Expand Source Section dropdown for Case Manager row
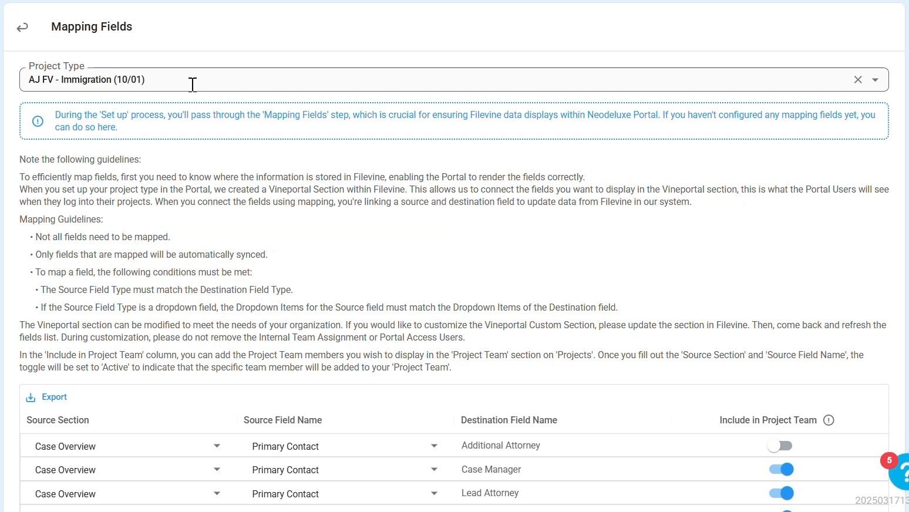Viewport: 909px width, 512px height. tap(217, 470)
